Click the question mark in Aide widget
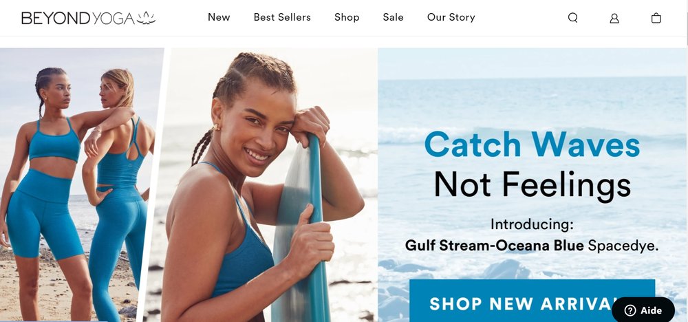Viewport: 688px width, 322px height. [630, 310]
